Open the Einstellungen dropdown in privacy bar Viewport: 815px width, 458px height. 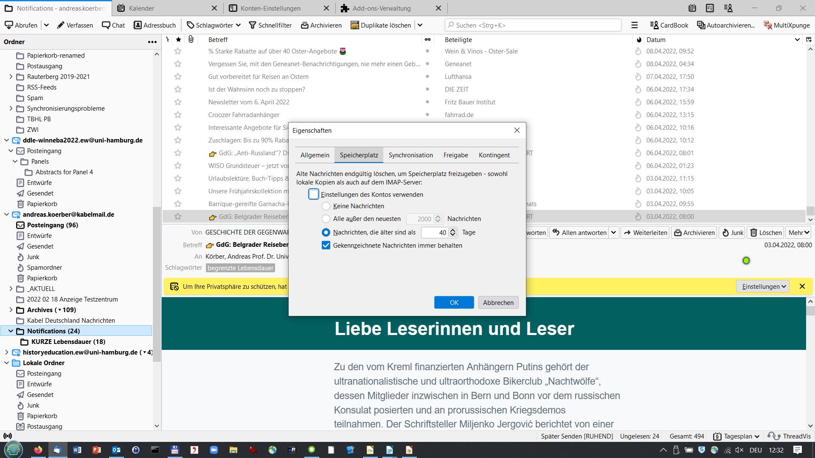coord(763,287)
